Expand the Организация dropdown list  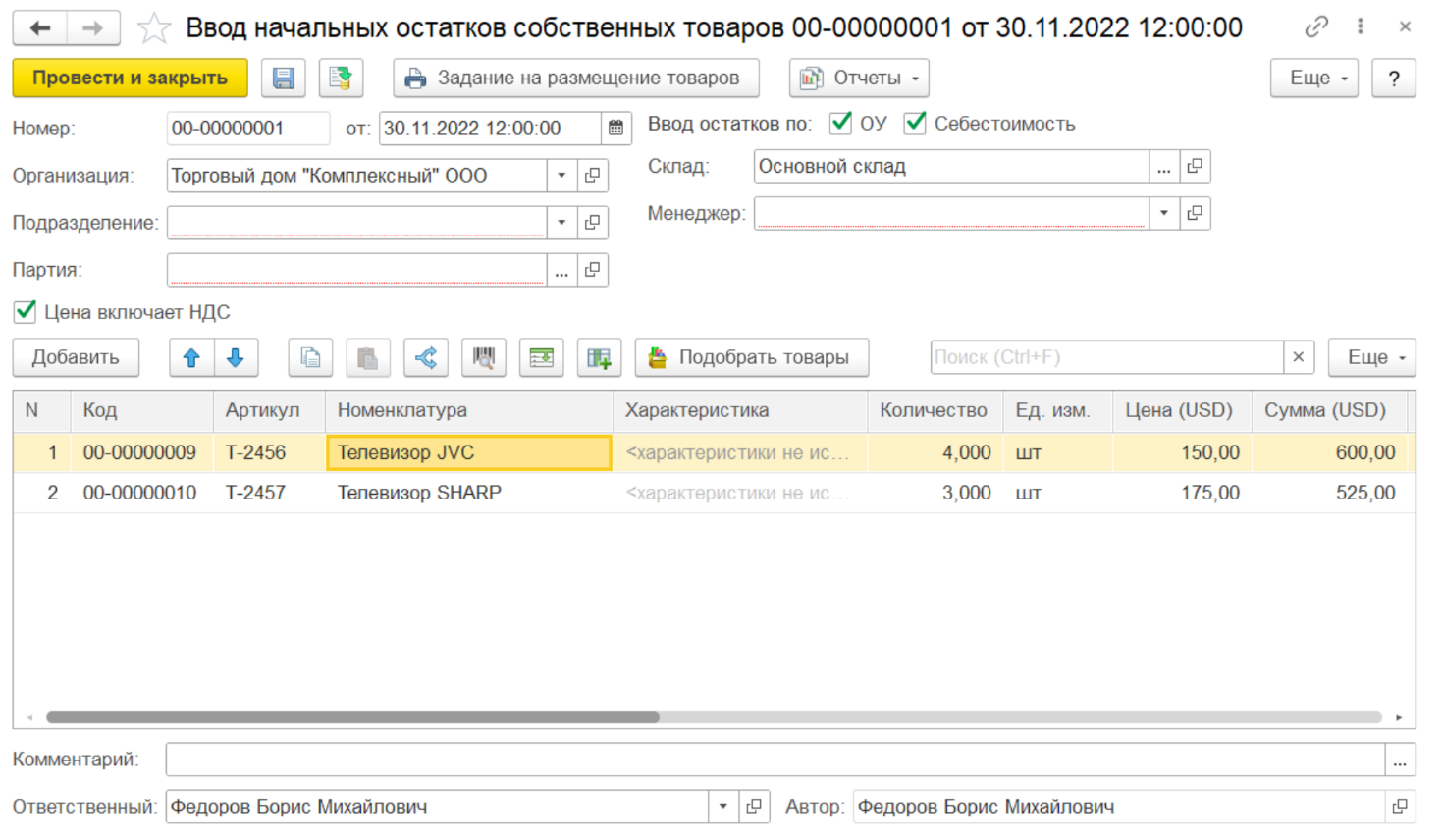coord(561,176)
